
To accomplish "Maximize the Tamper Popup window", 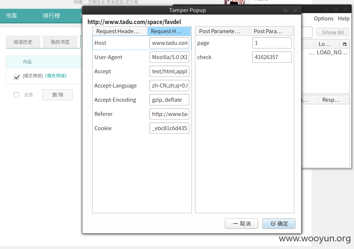I will pos(285,10).
